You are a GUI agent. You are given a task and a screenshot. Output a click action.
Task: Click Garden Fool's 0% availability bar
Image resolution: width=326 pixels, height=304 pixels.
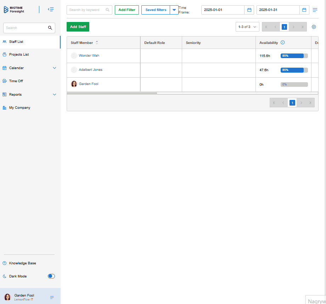coord(294,84)
